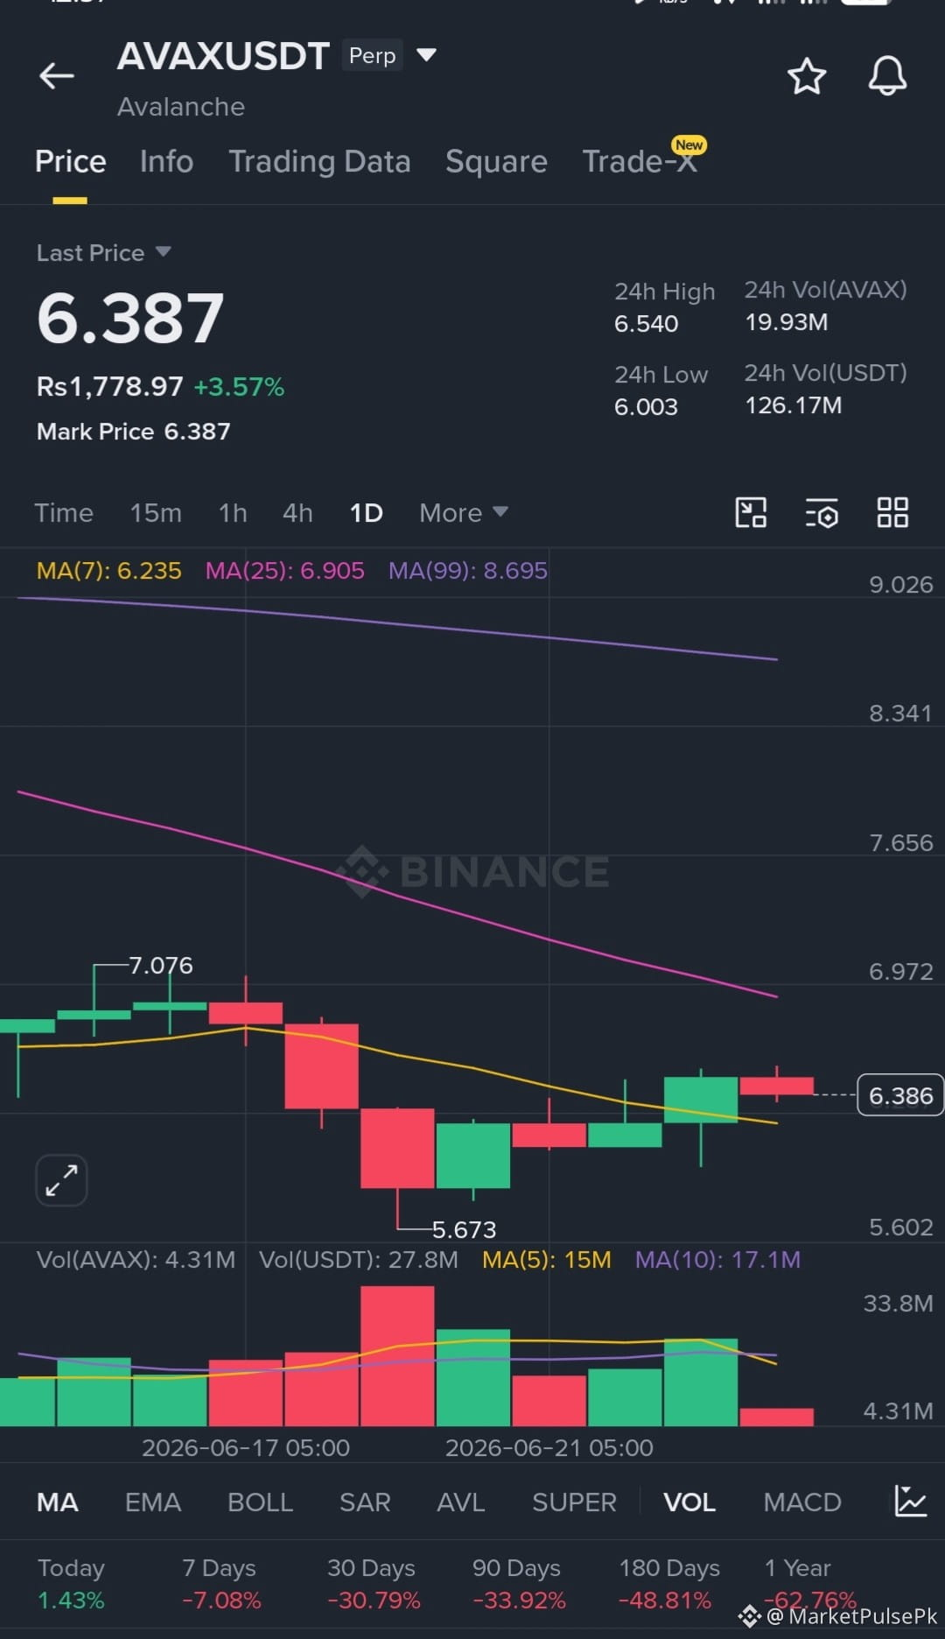Enable the SAR indicator

point(365,1502)
